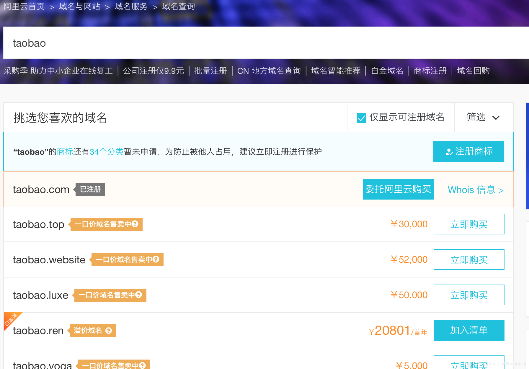This screenshot has height=369, width=529.
Task: Open 批量注册 link
Action: [210, 71]
